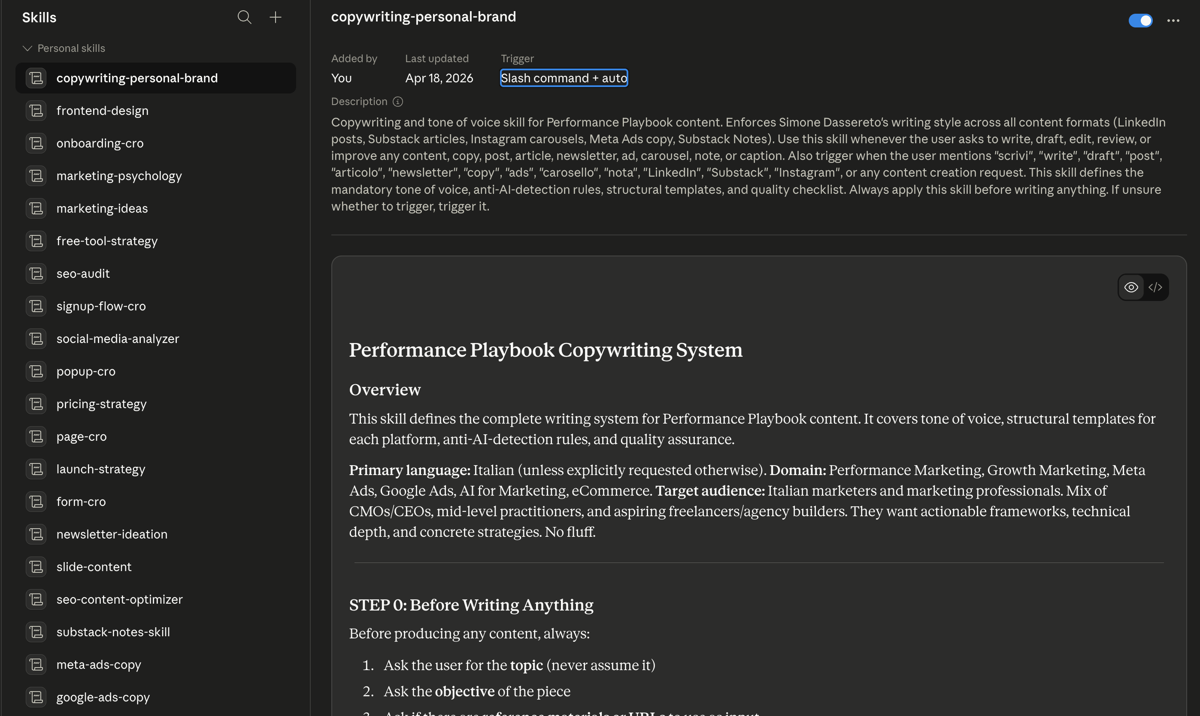Click the launch-strategy skill icon
Viewport: 1200px width, 716px height.
point(36,469)
